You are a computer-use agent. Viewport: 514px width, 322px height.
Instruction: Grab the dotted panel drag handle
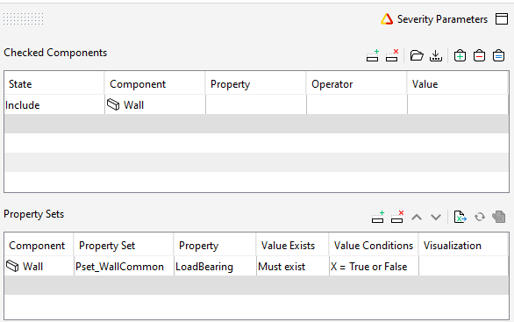coord(24,19)
